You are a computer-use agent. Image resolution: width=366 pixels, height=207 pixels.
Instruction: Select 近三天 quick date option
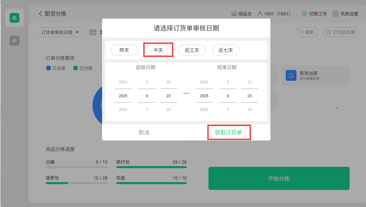192,50
